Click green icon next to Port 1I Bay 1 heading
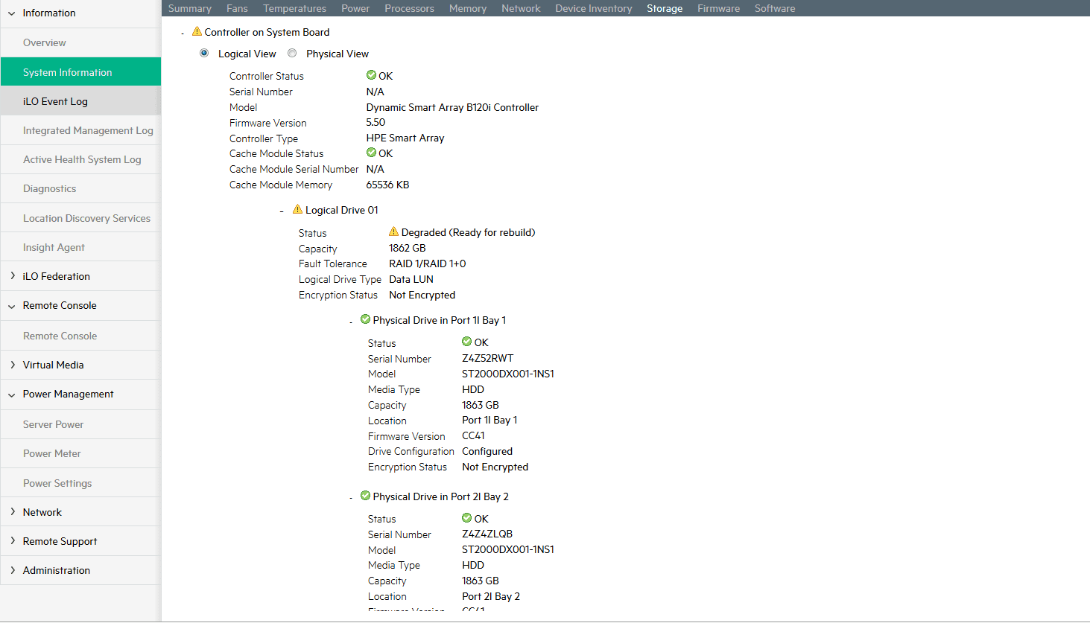The width and height of the screenshot is (1090, 623). click(365, 319)
